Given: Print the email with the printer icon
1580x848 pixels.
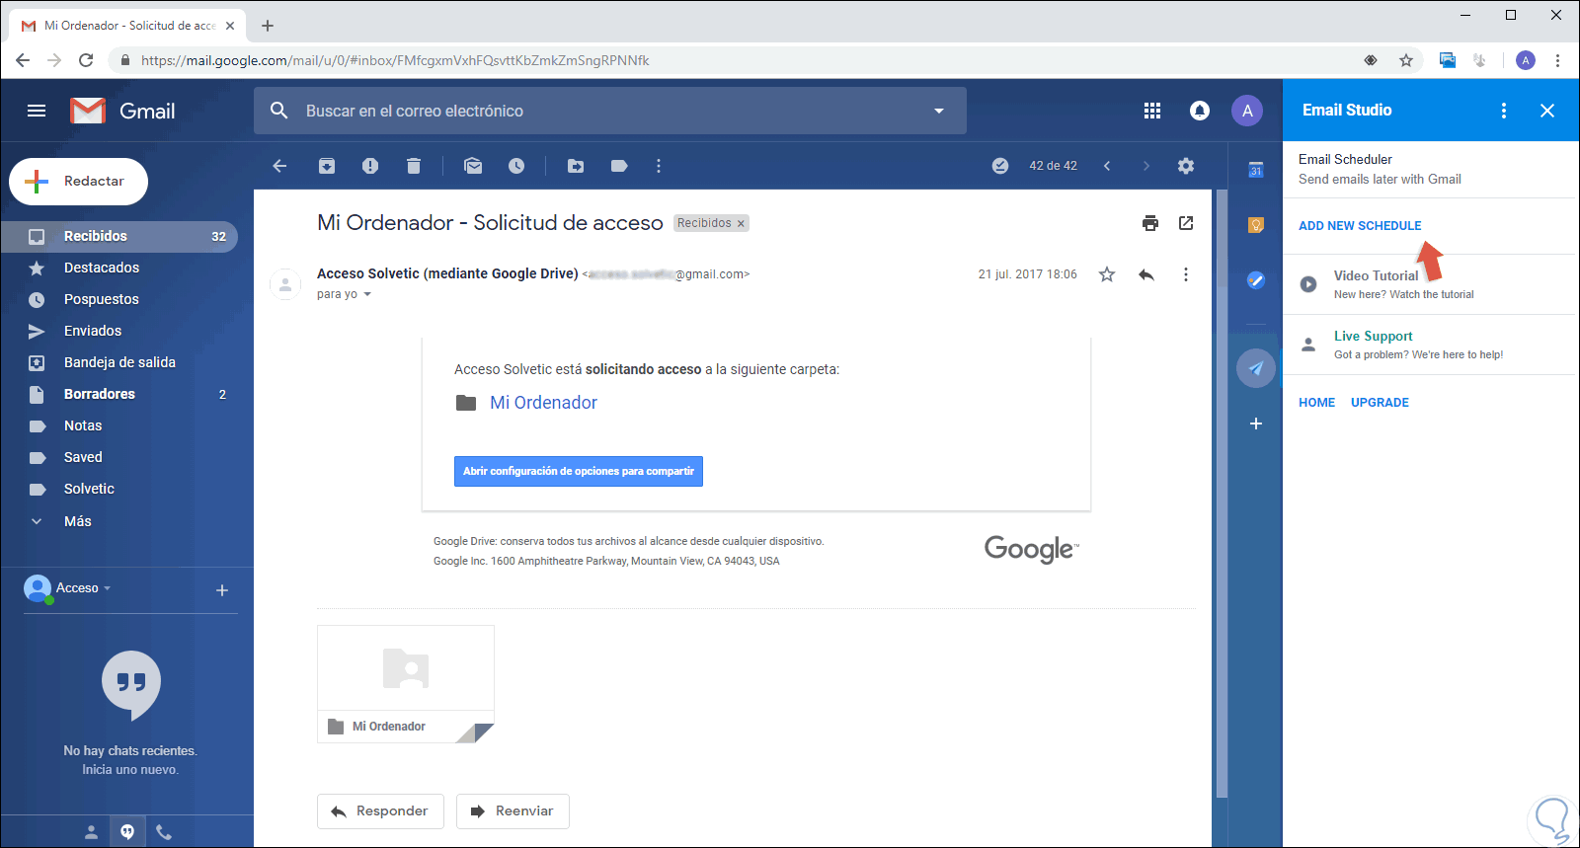Looking at the screenshot, I should pos(1150,223).
